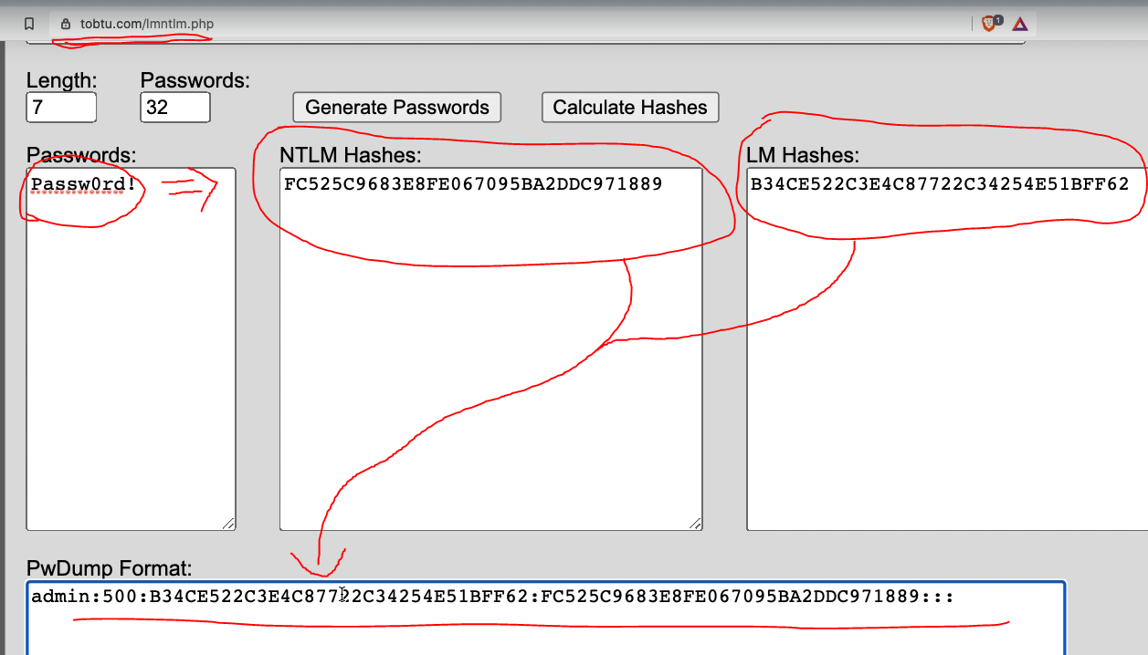The image size is (1148, 655).
Task: Click the NTLM Hashes label
Action: (350, 155)
